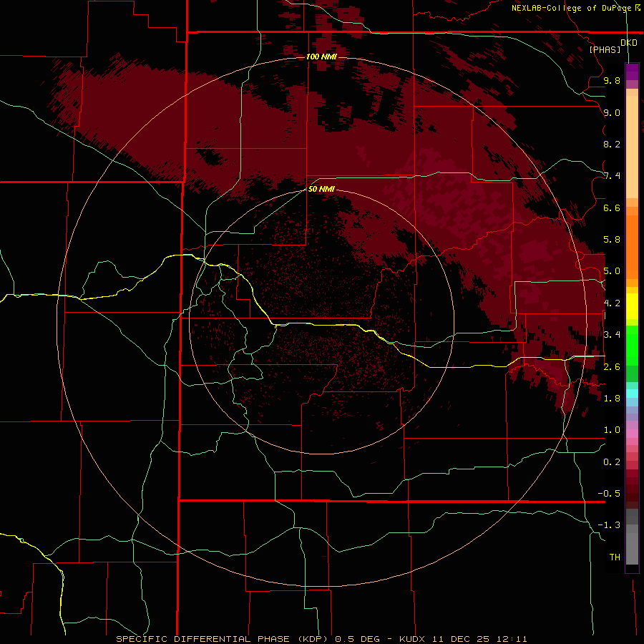
Task: Pick the yellow color bar segment
Action: tap(632, 306)
